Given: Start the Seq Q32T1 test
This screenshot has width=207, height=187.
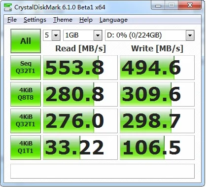Looking at the screenshot, I should point(26,68).
